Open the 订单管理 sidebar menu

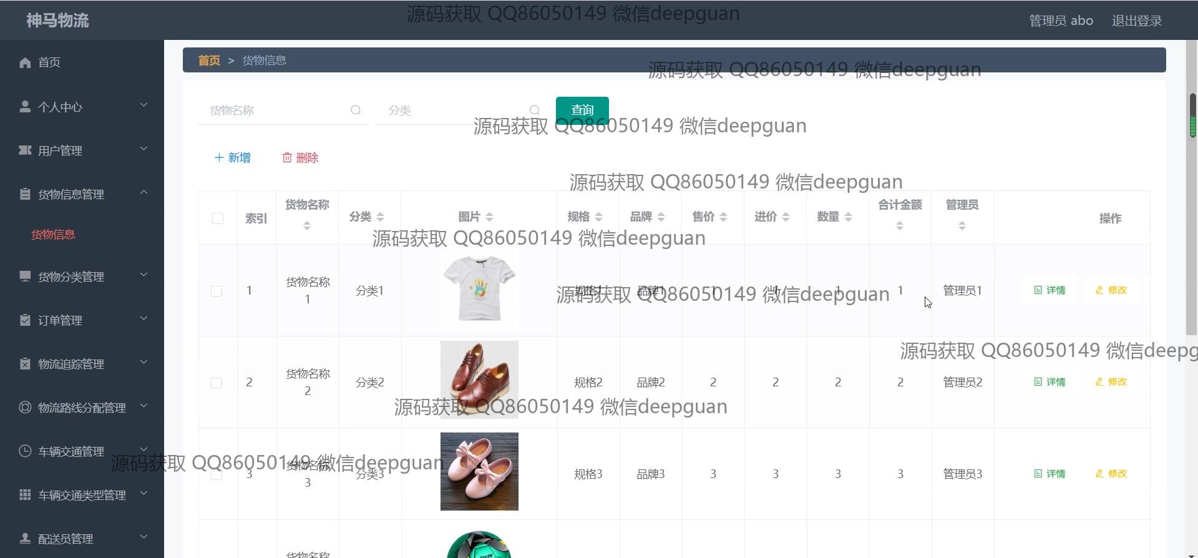coord(82,320)
